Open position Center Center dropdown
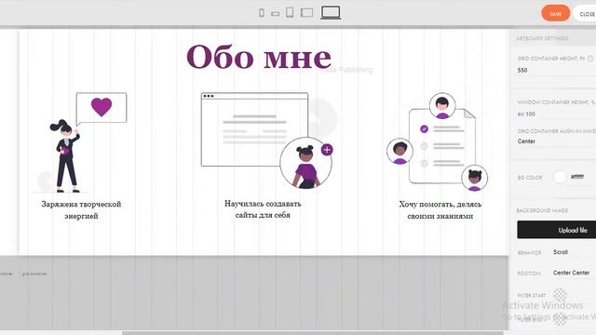Viewport: 596px width, 335px height. click(x=574, y=273)
